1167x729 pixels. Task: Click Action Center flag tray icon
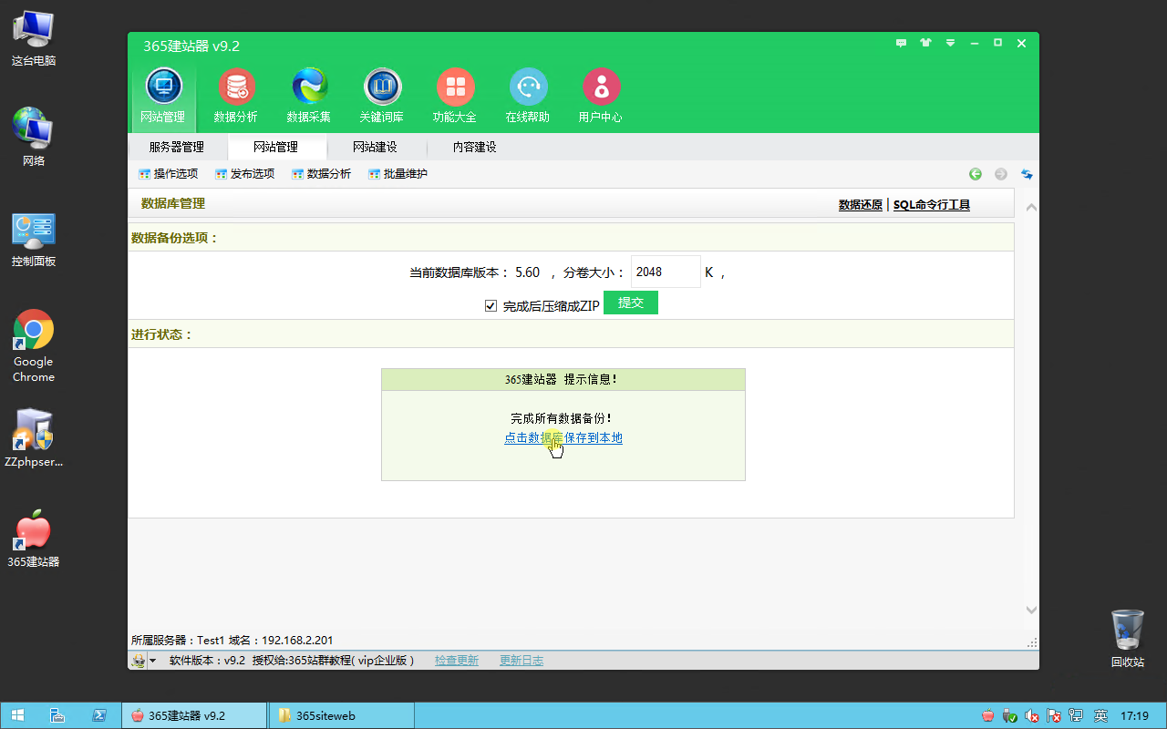(1054, 716)
